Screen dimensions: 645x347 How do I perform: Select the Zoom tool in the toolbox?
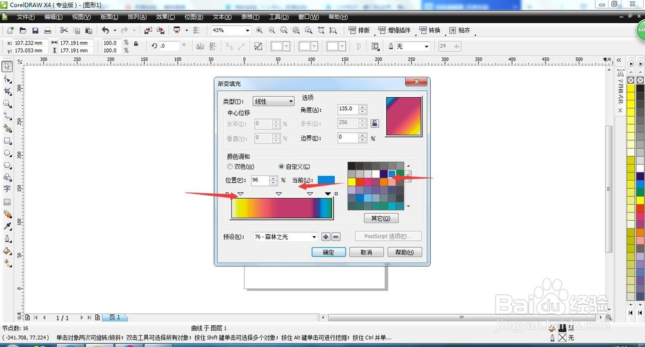pyautogui.click(x=7, y=104)
